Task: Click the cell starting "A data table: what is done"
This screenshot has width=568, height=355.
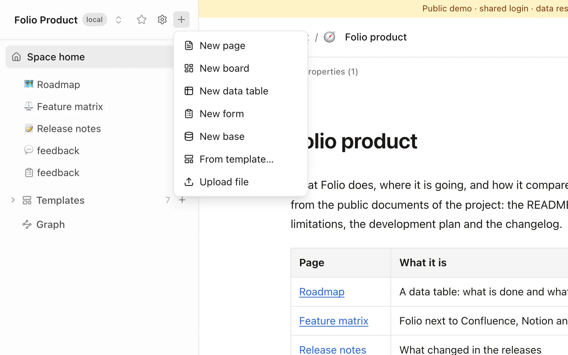Action: click(x=480, y=292)
